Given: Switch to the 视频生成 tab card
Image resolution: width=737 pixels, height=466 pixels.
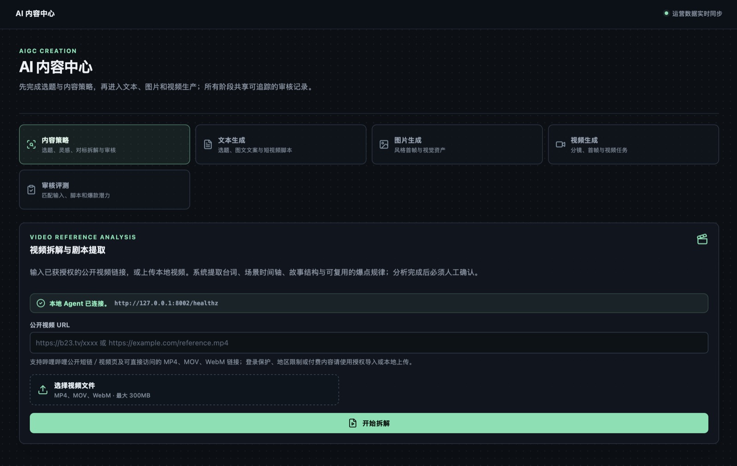Looking at the screenshot, I should pos(633,144).
